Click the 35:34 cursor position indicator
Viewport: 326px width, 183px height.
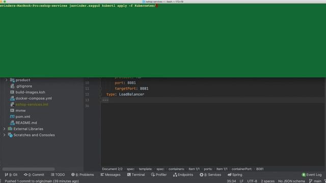[231, 181]
